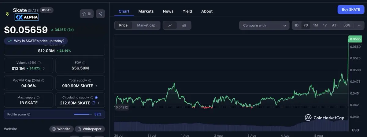Set chart range to 1M
This screenshot has width=367, height=137.
[315, 25]
